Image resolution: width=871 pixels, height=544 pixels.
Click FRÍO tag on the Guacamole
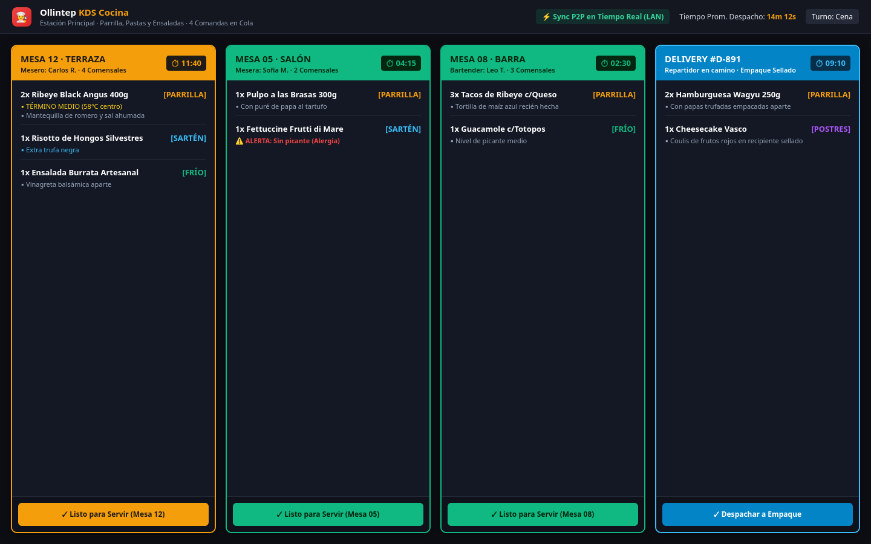click(624, 129)
